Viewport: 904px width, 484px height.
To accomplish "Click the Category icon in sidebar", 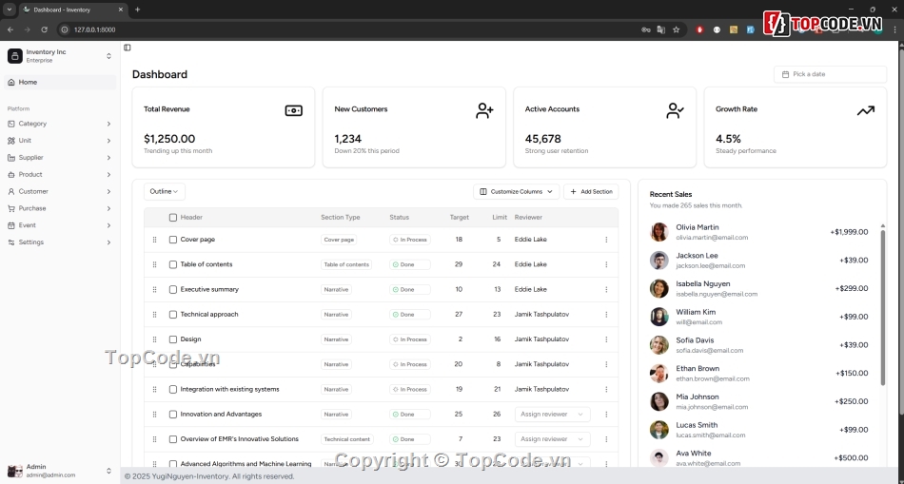I will (11, 124).
